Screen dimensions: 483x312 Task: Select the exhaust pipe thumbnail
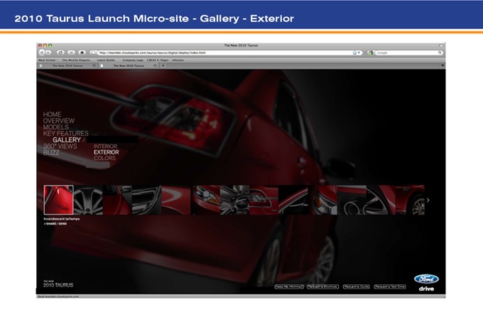352,200
